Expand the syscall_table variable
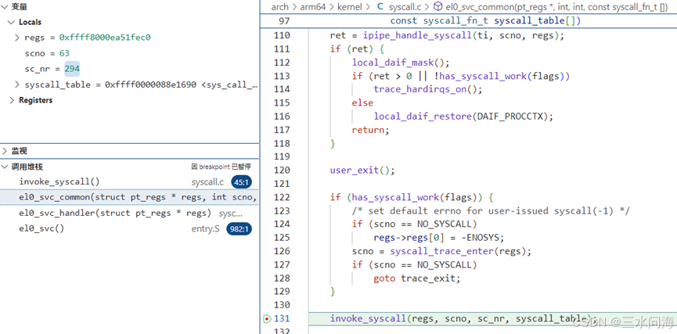The image size is (677, 334). tap(17, 84)
